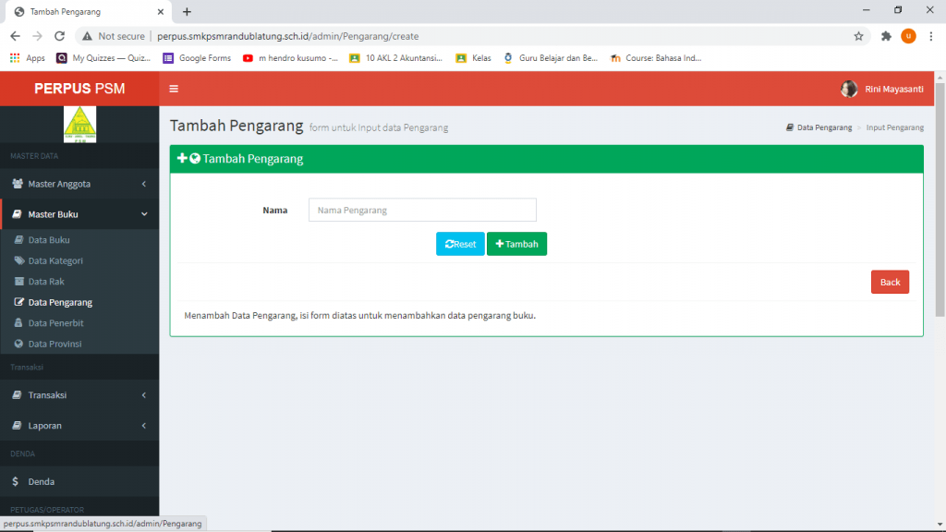Viewport: 946px width, 532px height.
Task: Expand the Master Anggota chevron
Action: point(143,184)
